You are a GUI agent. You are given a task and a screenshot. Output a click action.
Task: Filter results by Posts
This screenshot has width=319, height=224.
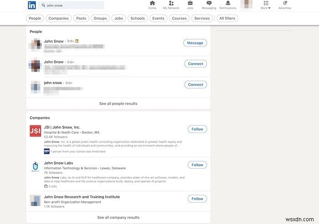pos(81,18)
